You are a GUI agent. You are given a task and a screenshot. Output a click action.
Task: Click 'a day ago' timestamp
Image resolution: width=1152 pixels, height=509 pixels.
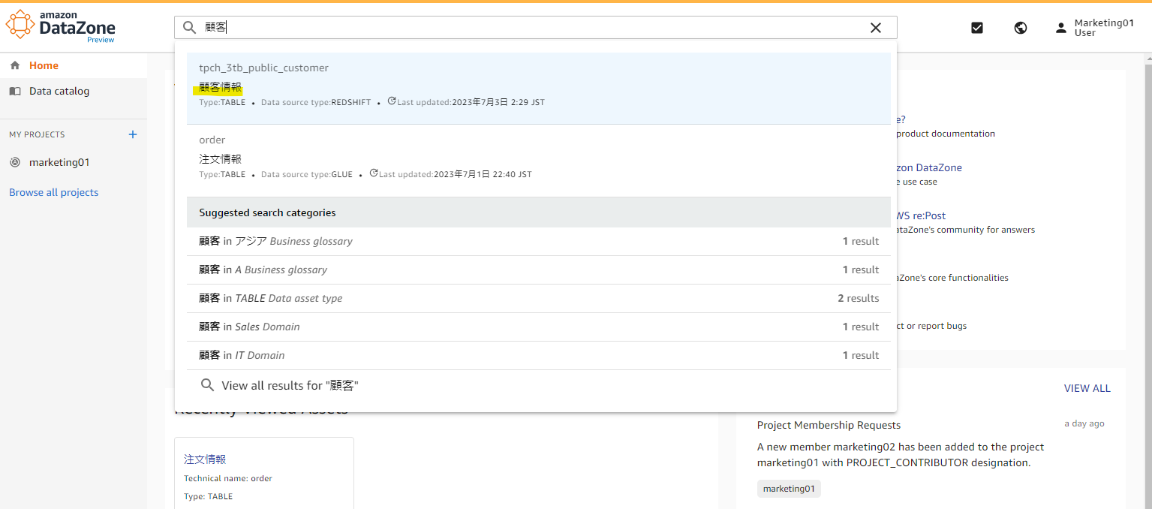pyautogui.click(x=1084, y=423)
